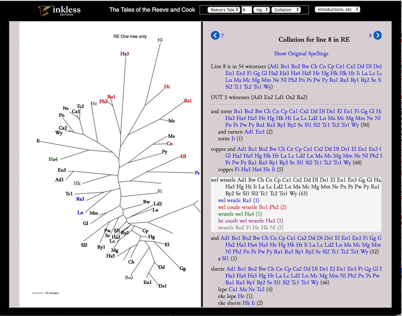Select Hg node in the tree
This screenshot has height=316, width=402.
[x=152, y=237]
